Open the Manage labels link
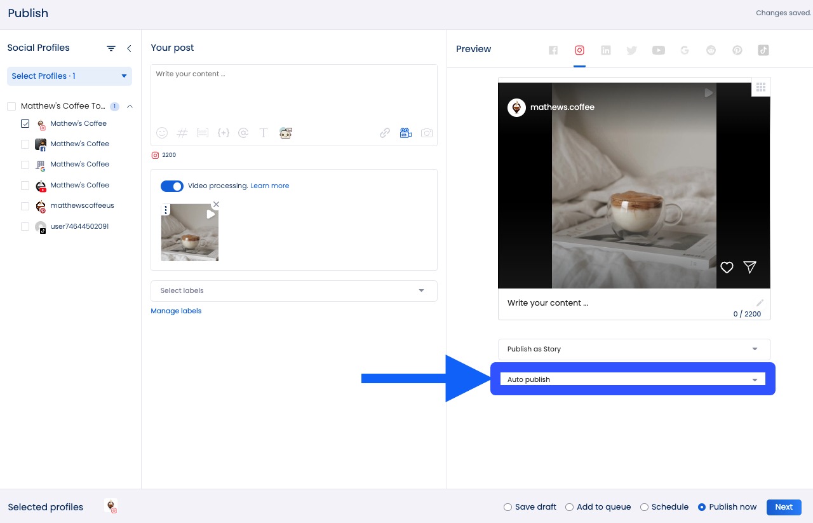This screenshot has width=813, height=523. pos(176,311)
